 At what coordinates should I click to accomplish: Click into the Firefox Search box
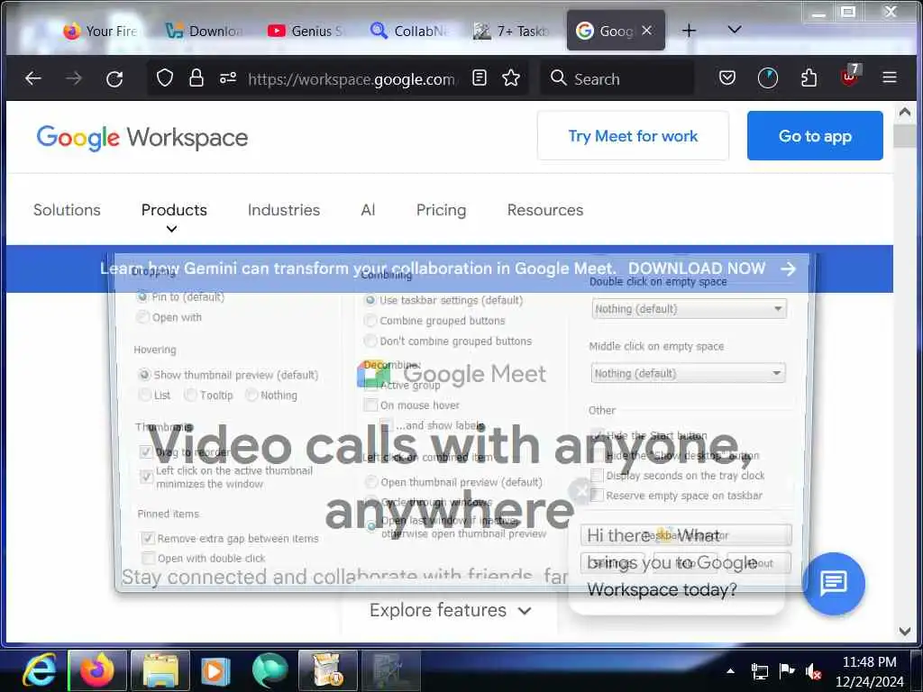point(617,78)
